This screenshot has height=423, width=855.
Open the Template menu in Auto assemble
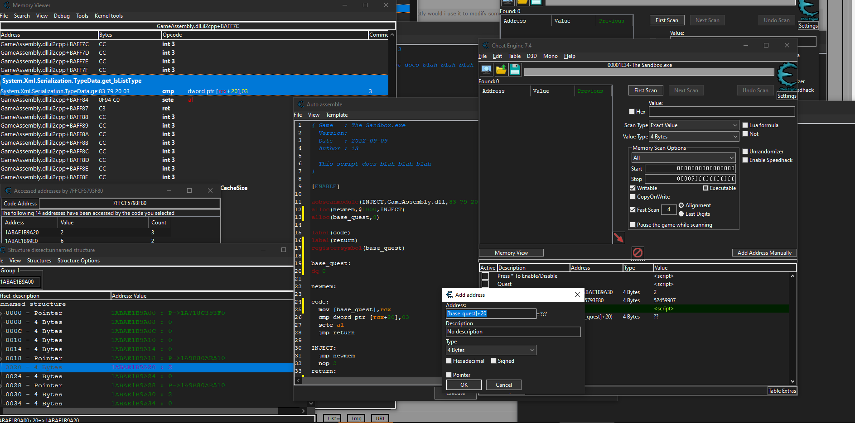337,115
